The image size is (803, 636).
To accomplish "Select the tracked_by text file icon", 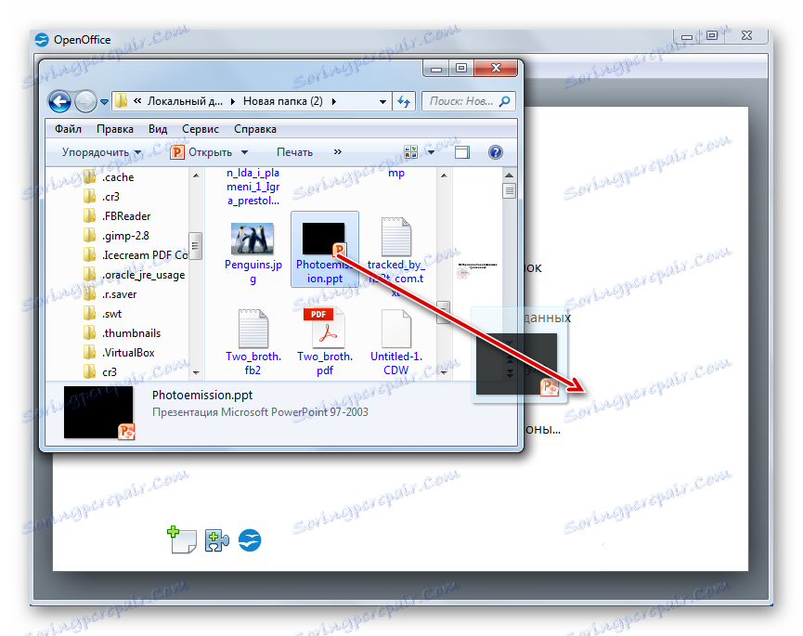I will pos(395,237).
